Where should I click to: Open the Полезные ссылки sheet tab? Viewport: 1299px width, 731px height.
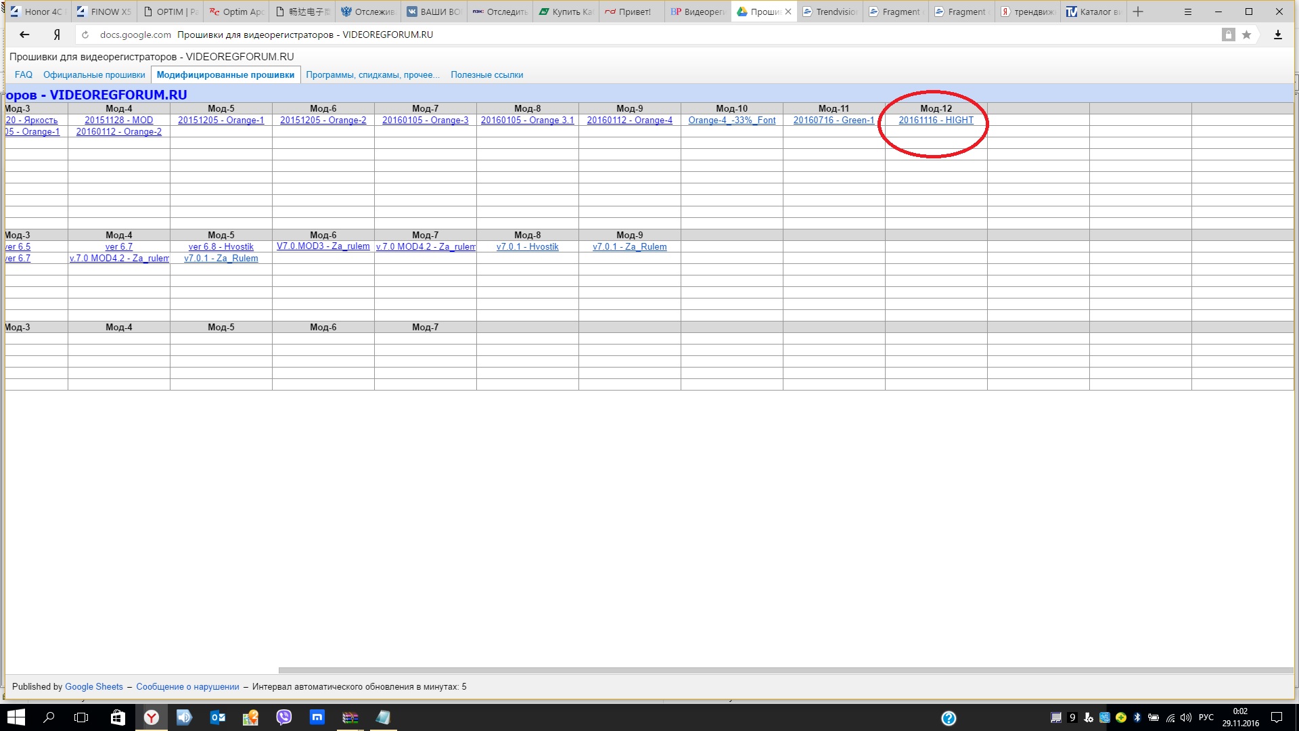pos(486,75)
